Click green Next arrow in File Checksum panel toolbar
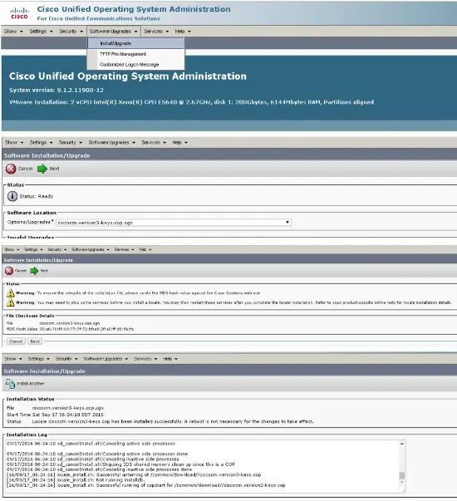Image resolution: width=457 pixels, height=501 pixels. point(34,271)
